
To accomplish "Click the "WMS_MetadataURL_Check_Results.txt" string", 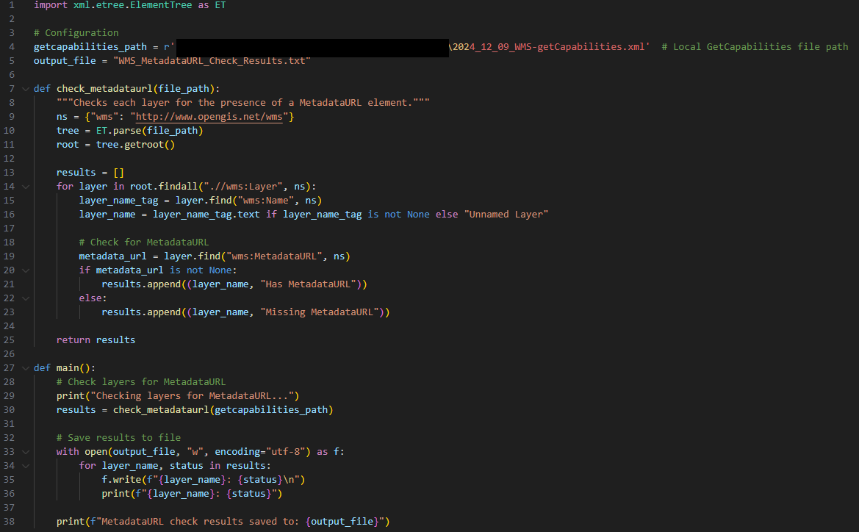I will point(212,61).
